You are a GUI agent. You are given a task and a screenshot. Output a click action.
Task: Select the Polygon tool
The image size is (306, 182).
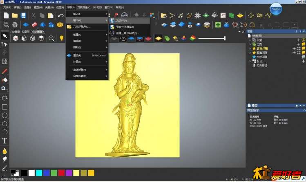pyautogui.click(x=4, y=124)
